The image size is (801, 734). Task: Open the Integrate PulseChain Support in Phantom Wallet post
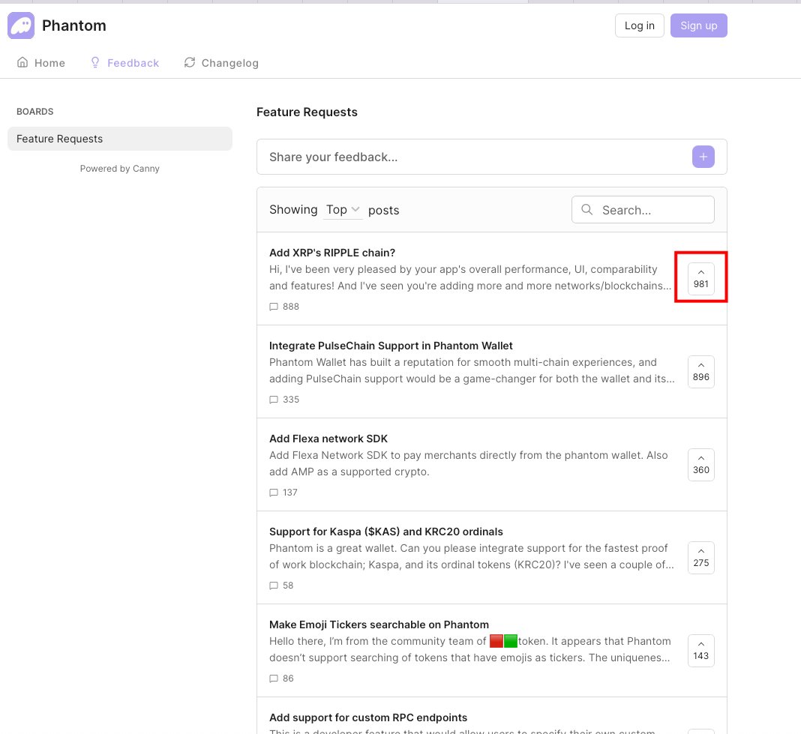[x=391, y=346]
